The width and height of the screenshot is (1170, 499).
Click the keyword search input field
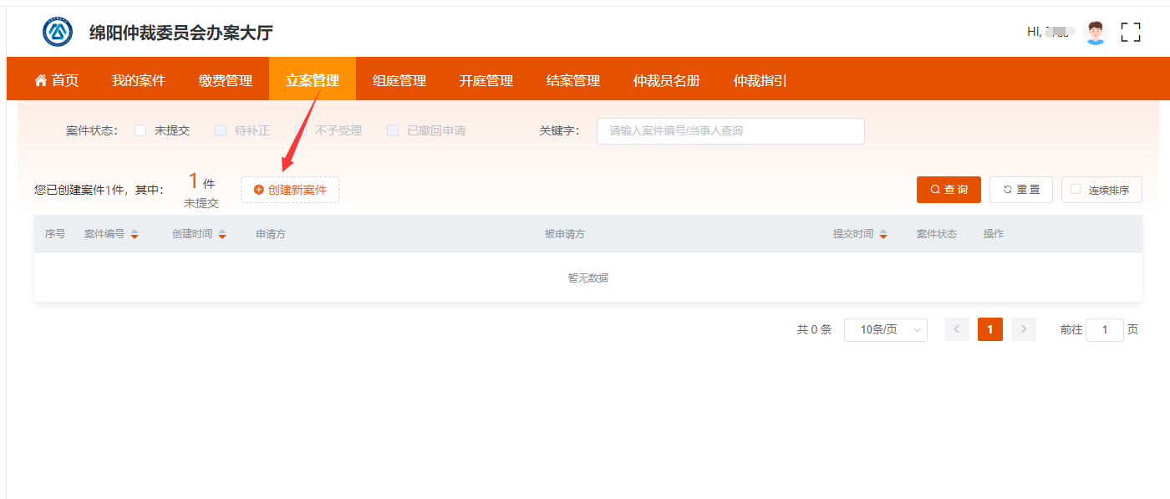[x=730, y=130]
